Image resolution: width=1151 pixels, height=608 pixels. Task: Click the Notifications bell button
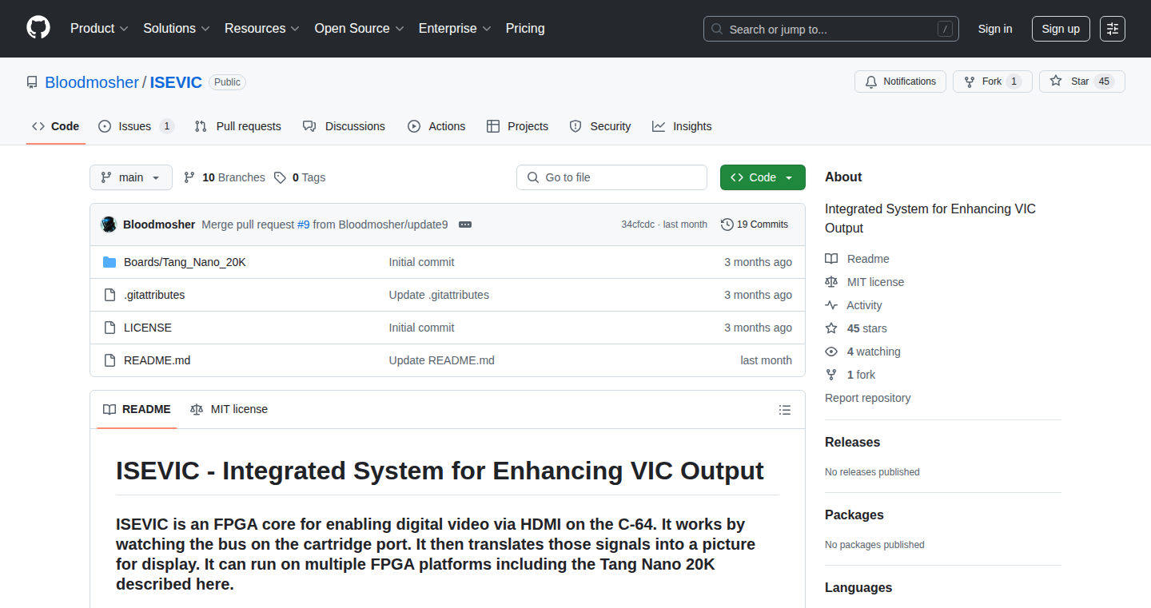point(900,81)
